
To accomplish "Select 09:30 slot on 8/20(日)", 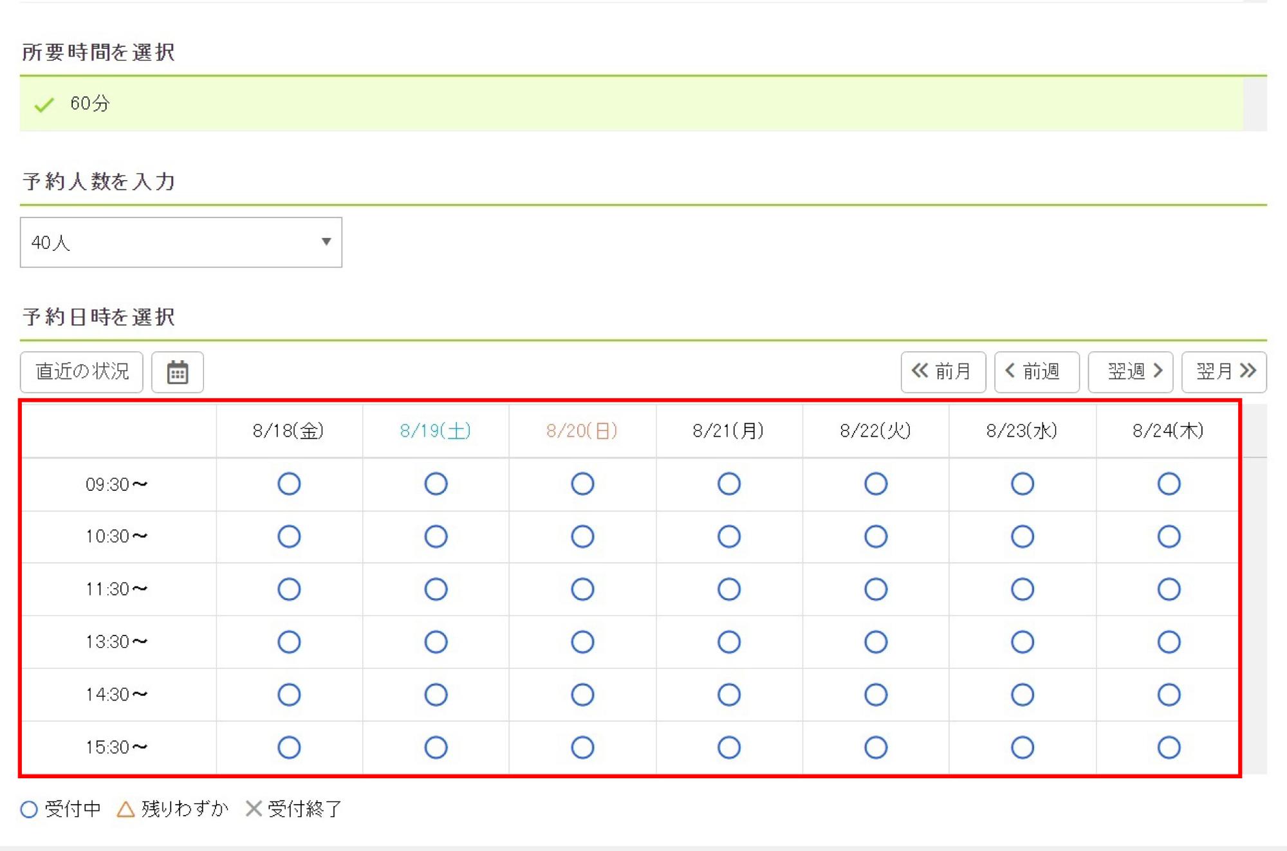I will click(x=582, y=484).
